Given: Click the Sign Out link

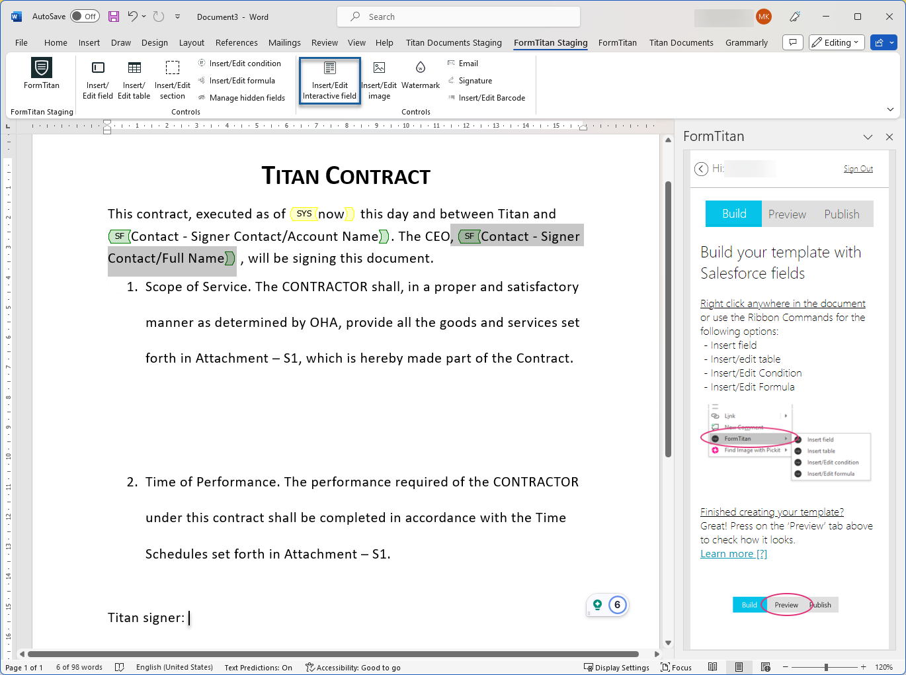Looking at the screenshot, I should (x=858, y=169).
